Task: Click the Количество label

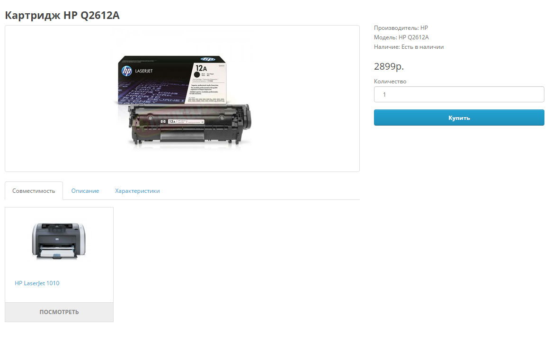Action: (x=390, y=81)
